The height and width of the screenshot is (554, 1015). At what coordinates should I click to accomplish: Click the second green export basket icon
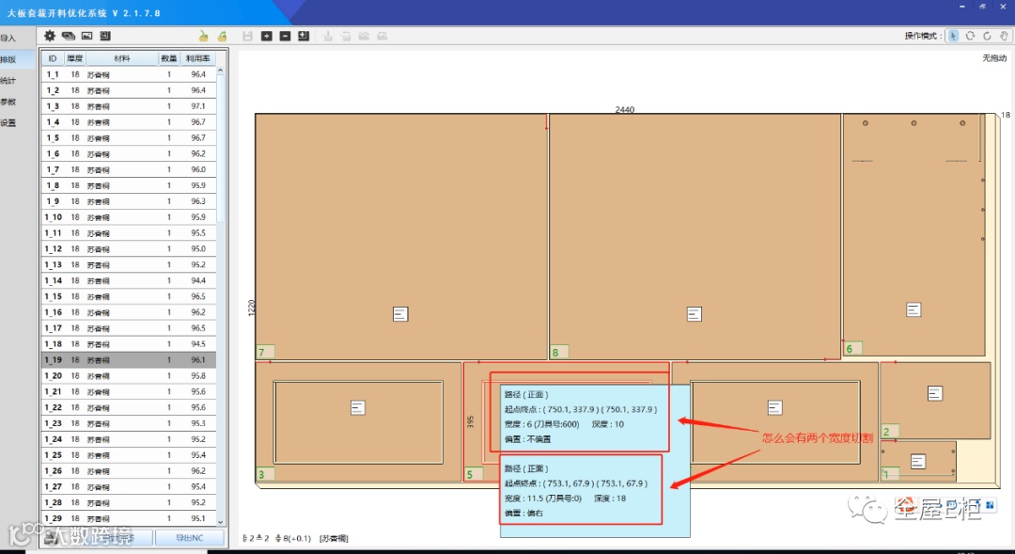(222, 37)
